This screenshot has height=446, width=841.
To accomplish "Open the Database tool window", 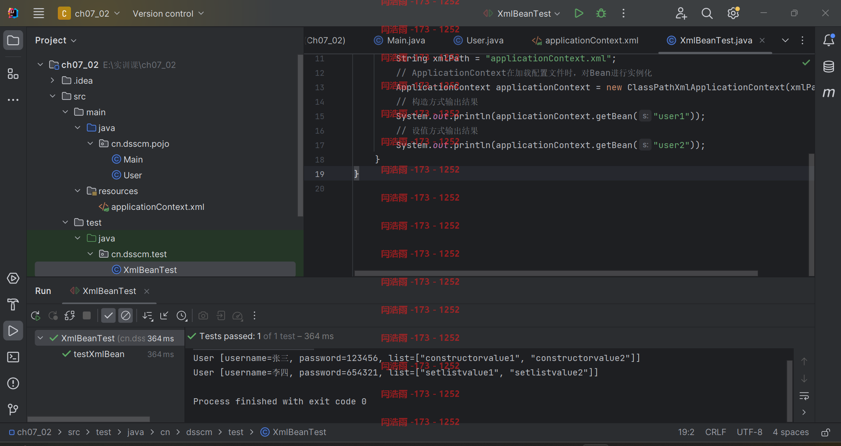I will 829,67.
